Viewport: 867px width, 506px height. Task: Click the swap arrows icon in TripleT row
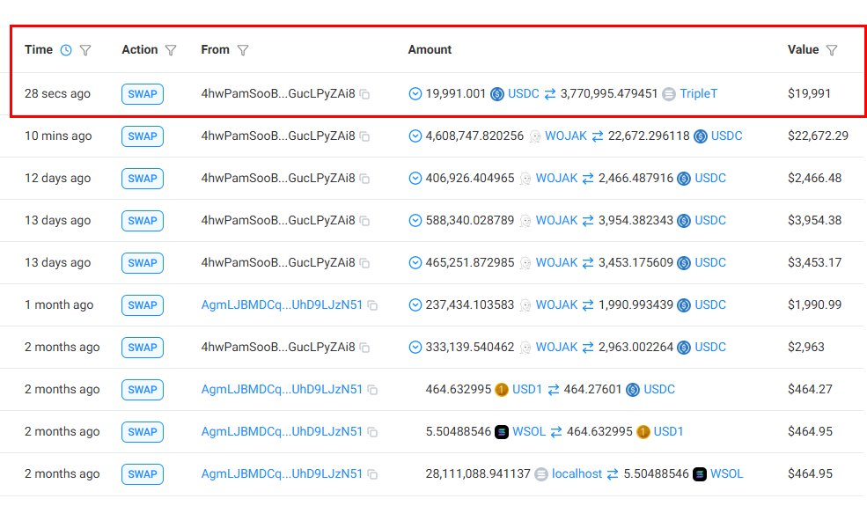pos(550,93)
